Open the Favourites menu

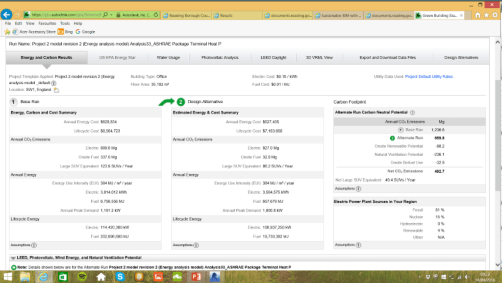47,24
